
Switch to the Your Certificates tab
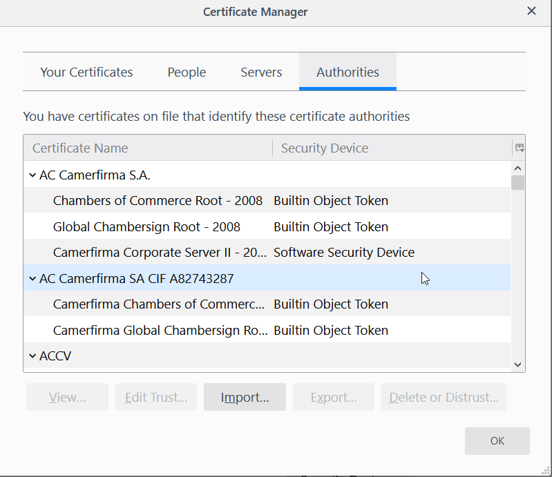tap(86, 72)
